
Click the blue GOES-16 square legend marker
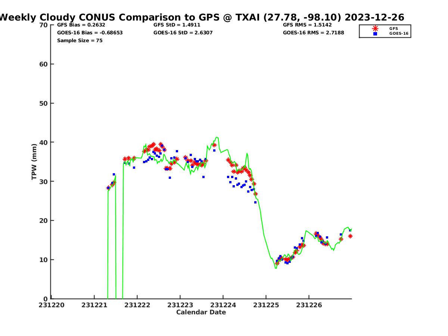coord(375,34)
